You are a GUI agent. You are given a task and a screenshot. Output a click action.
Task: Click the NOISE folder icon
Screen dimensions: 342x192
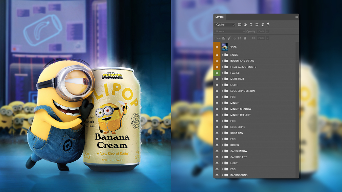tap(226, 55)
